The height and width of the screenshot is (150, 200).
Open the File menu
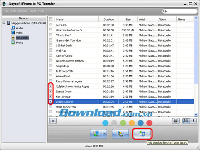6,11
